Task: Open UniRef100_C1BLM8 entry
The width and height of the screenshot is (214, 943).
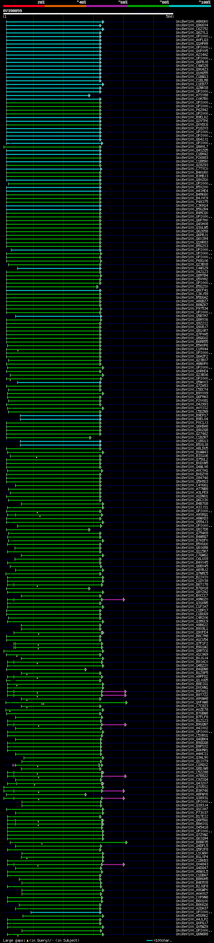Action: point(192,81)
